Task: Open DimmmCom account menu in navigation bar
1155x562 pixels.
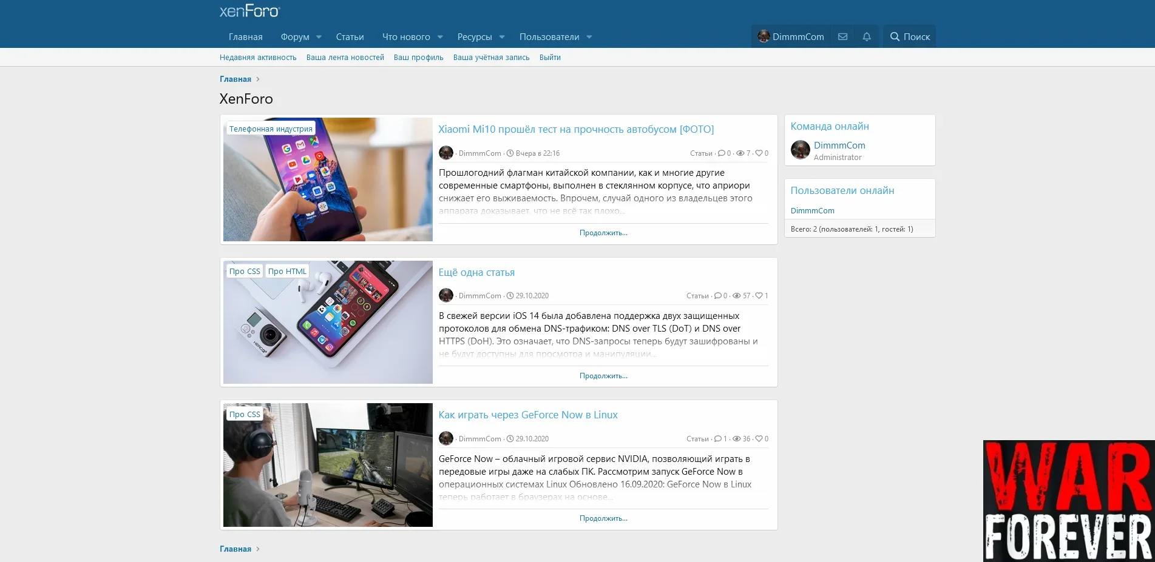Action: (791, 36)
